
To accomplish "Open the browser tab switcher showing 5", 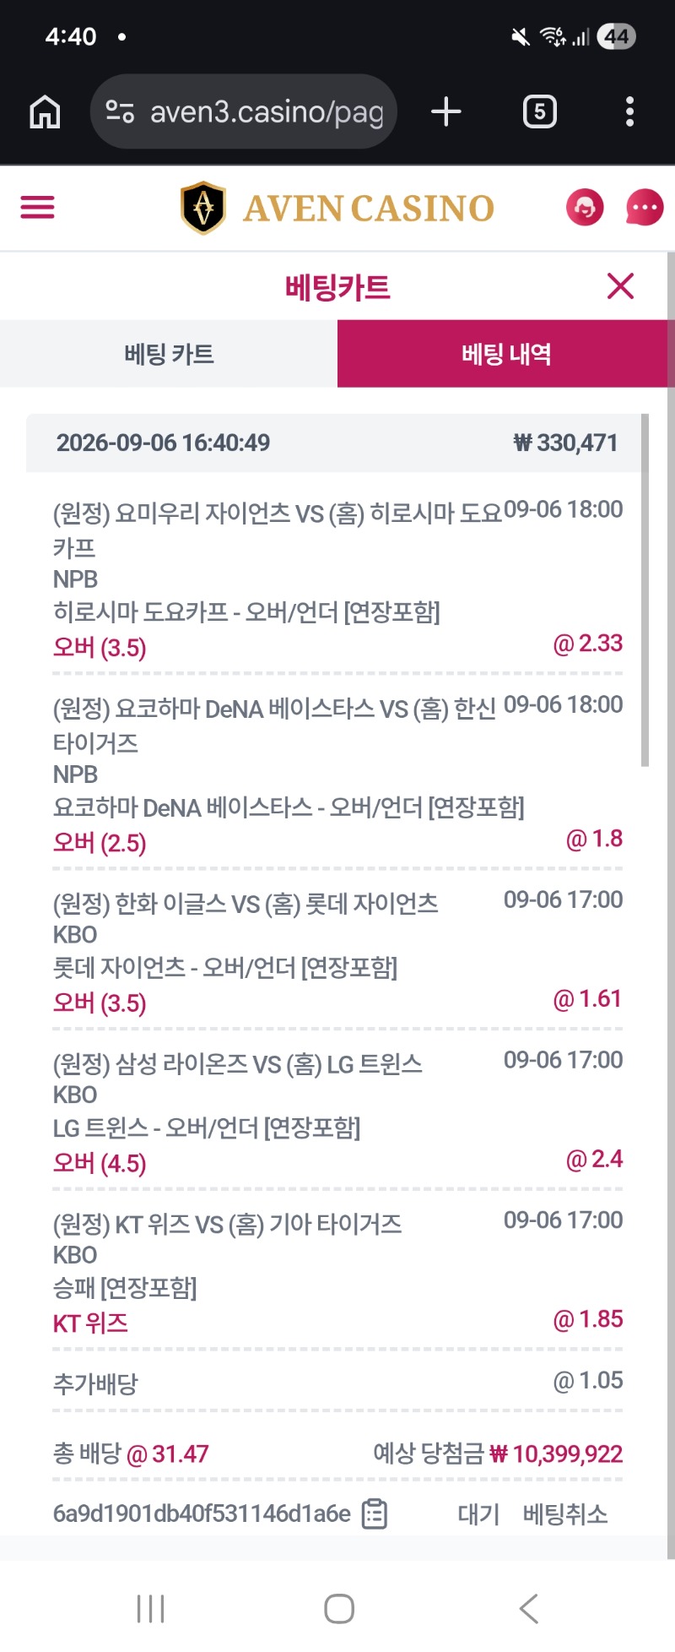I will tap(540, 111).
